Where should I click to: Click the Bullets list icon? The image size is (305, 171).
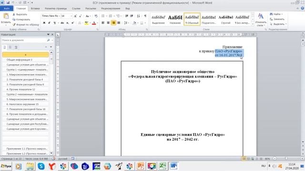click(103, 16)
